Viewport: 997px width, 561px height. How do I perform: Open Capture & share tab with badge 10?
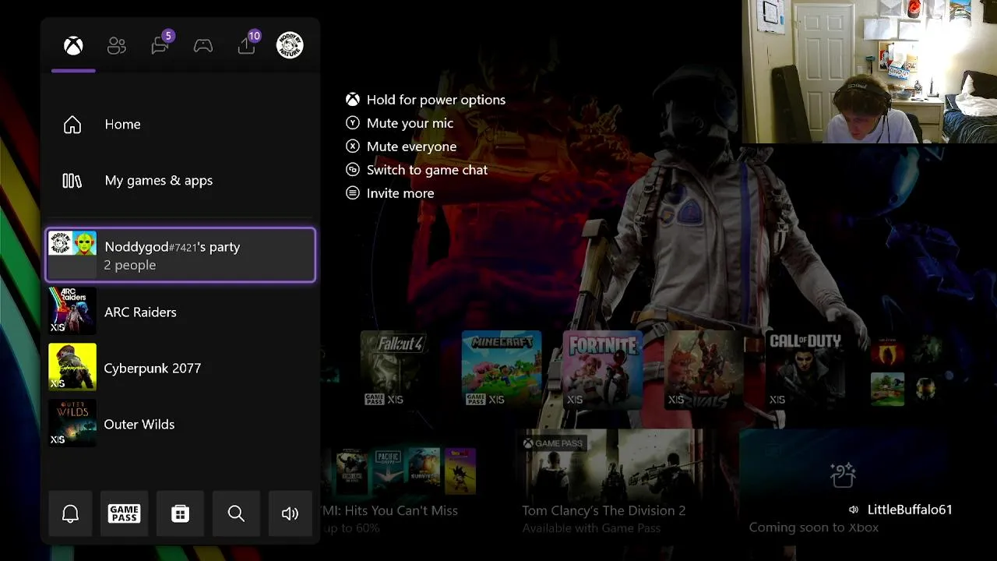pos(247,44)
